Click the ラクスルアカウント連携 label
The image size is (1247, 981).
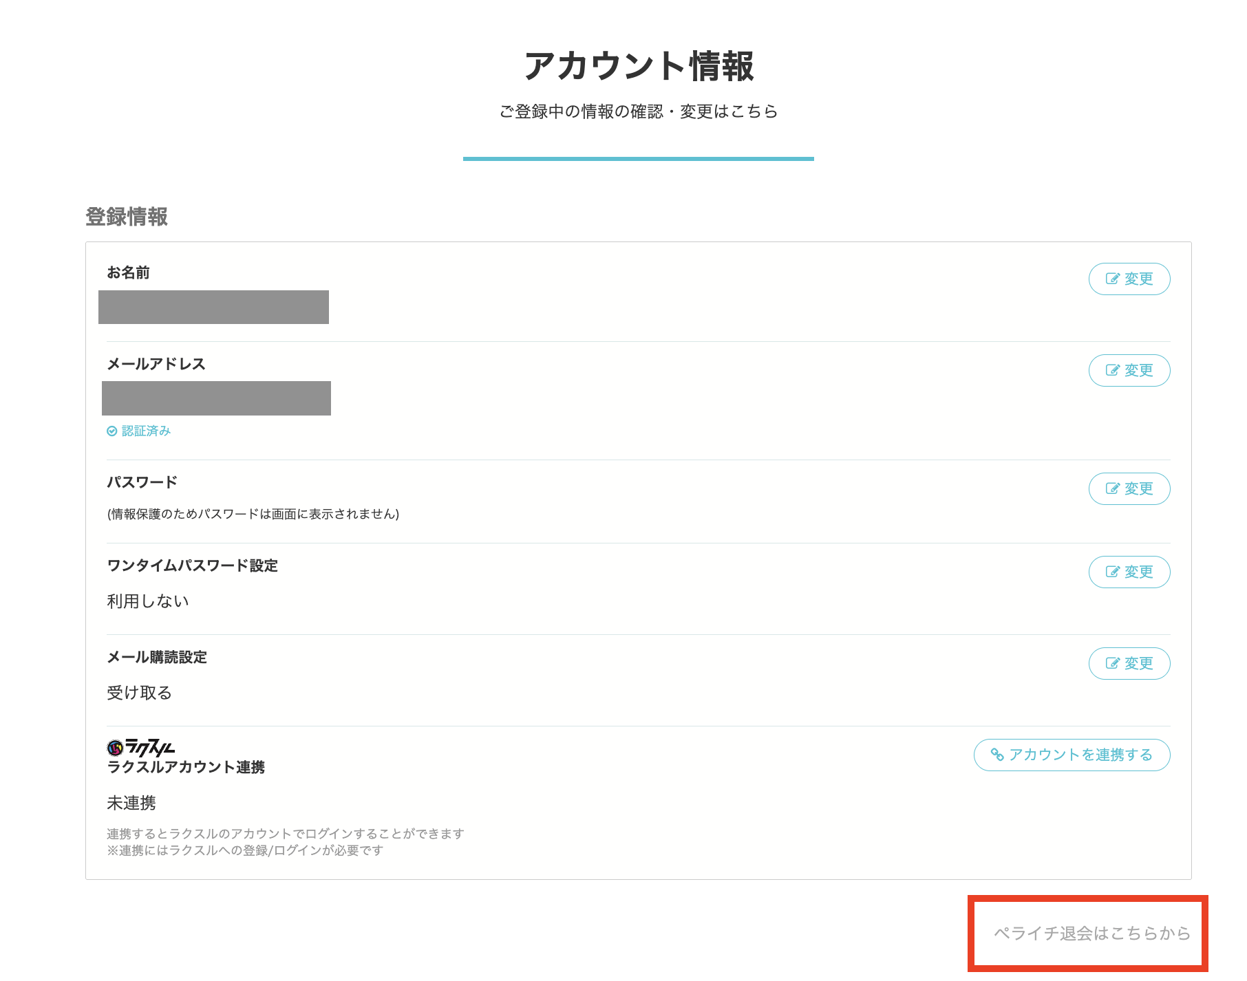click(186, 767)
